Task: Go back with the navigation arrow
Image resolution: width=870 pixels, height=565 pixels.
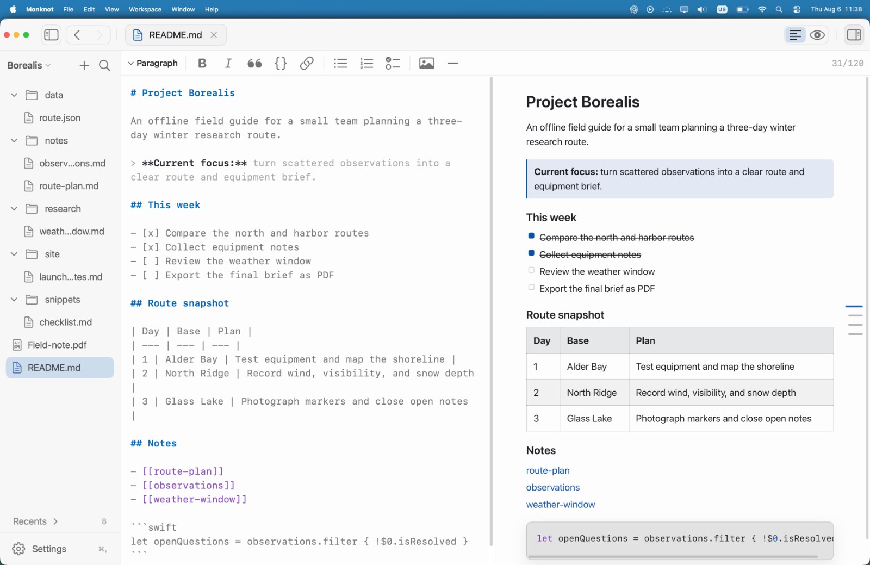Action: [77, 35]
